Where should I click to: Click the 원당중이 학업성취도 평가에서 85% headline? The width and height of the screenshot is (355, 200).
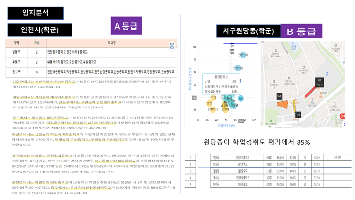tap(256, 142)
